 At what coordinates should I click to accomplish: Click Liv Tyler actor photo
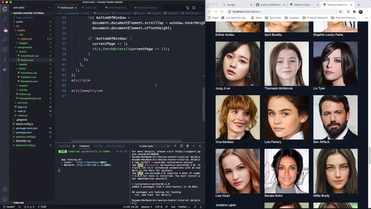[x=336, y=64]
